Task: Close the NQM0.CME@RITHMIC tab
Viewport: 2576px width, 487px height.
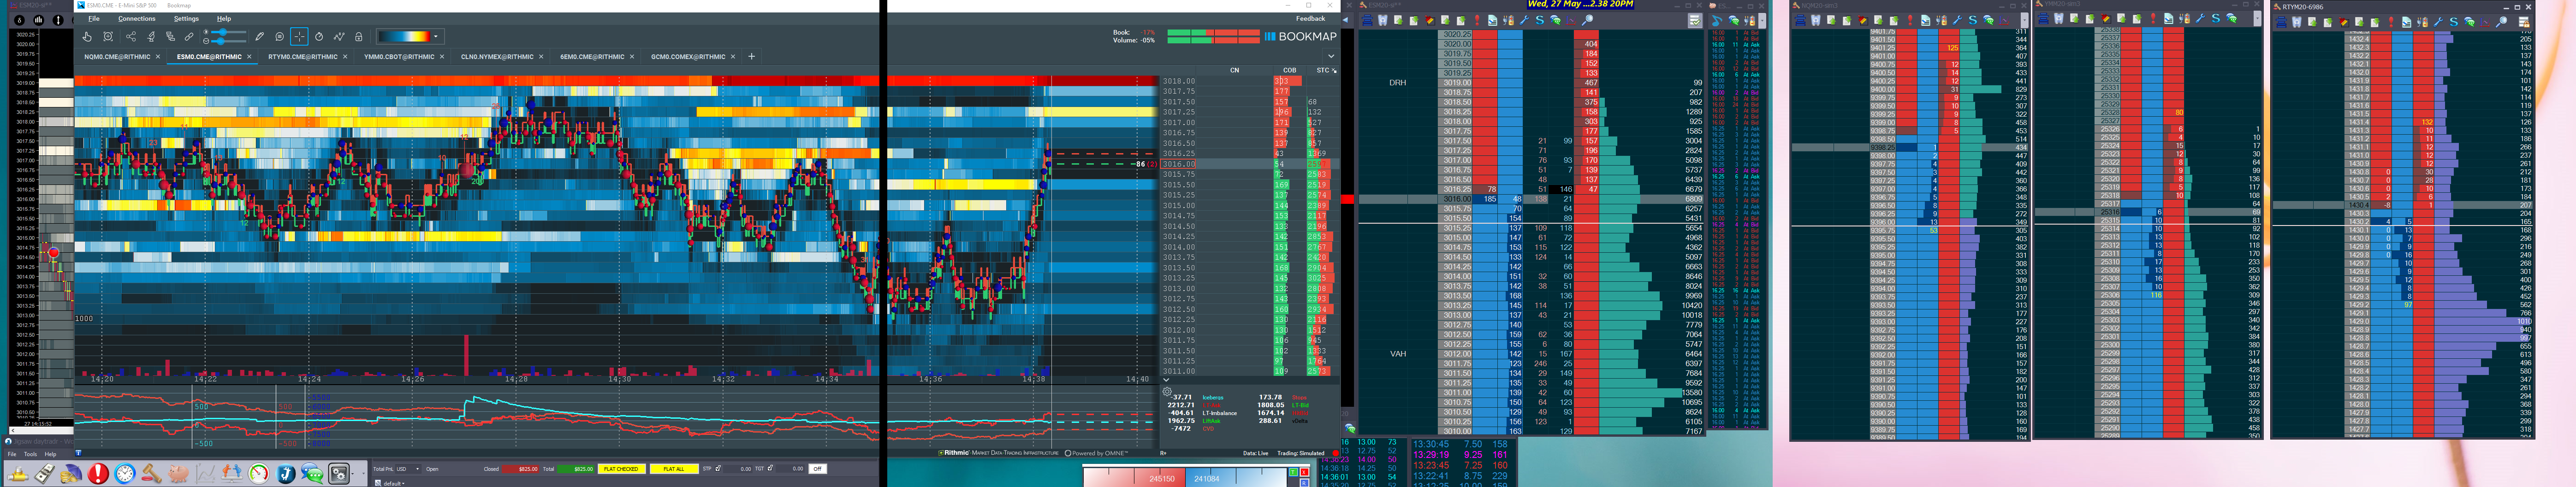Action: click(158, 57)
